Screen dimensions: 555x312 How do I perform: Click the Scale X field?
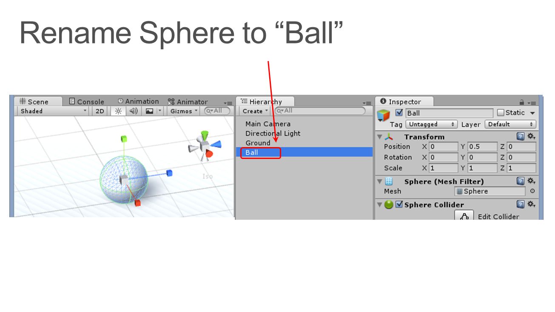[444, 168]
